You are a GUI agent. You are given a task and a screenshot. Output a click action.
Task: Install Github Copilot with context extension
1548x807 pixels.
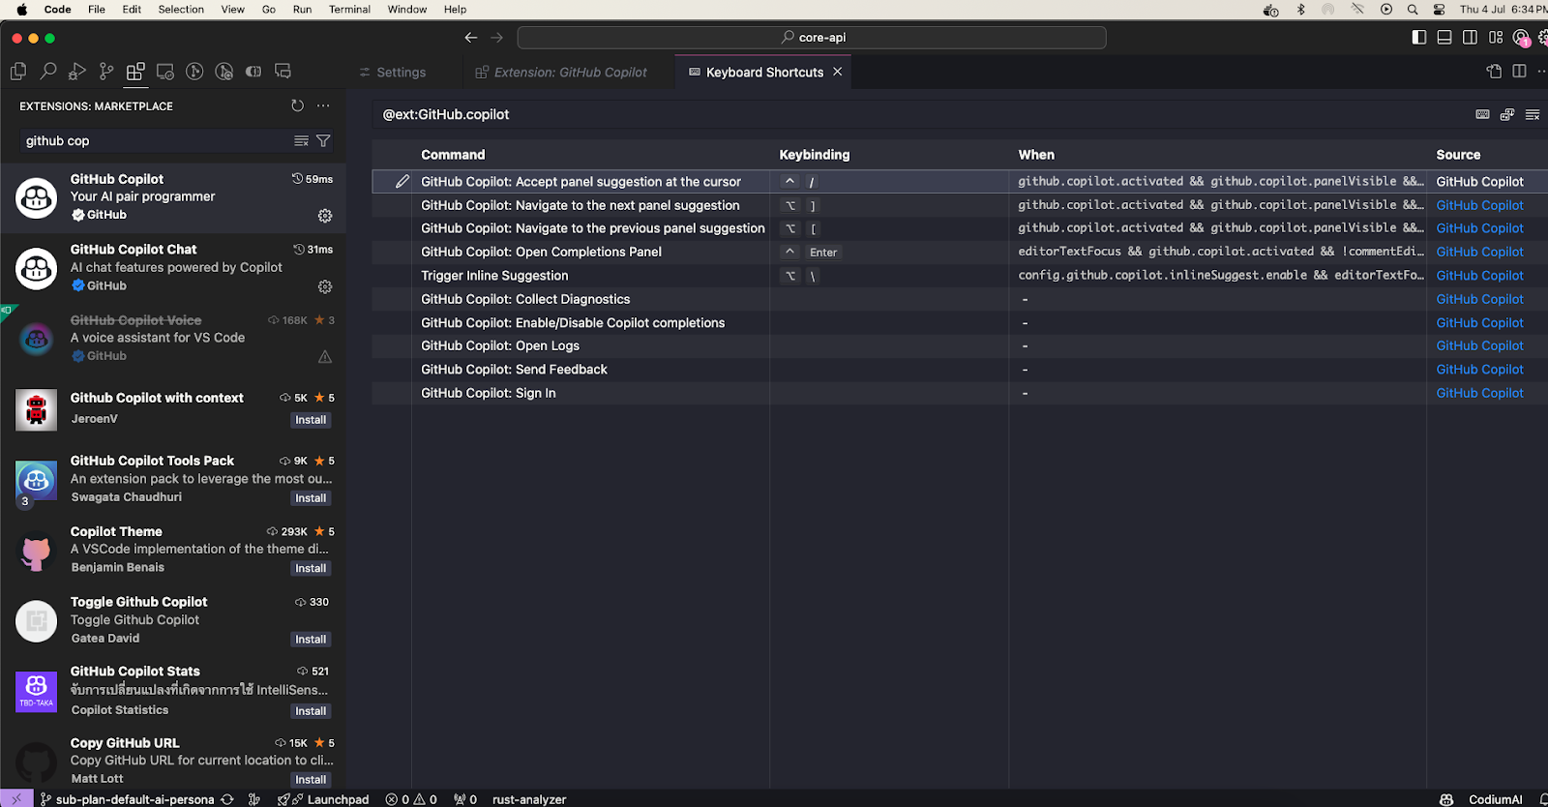pyautogui.click(x=311, y=420)
